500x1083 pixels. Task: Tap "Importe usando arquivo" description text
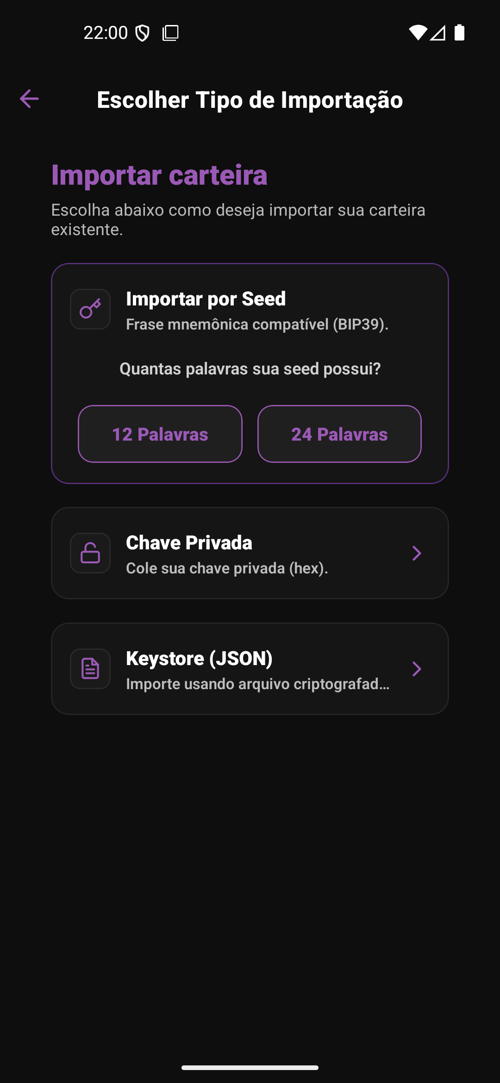(x=257, y=684)
